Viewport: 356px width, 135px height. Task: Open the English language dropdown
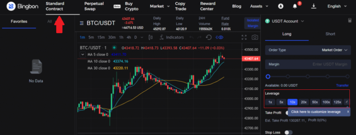pyautogui.click(x=337, y=6)
